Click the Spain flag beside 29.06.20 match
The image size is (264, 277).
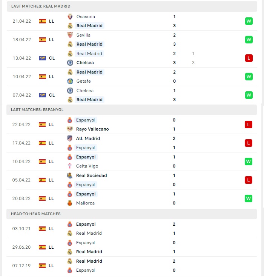point(42,247)
